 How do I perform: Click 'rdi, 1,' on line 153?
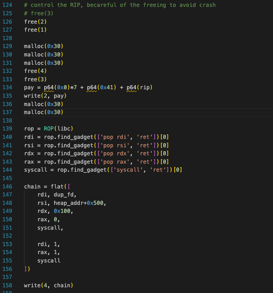point(48,244)
